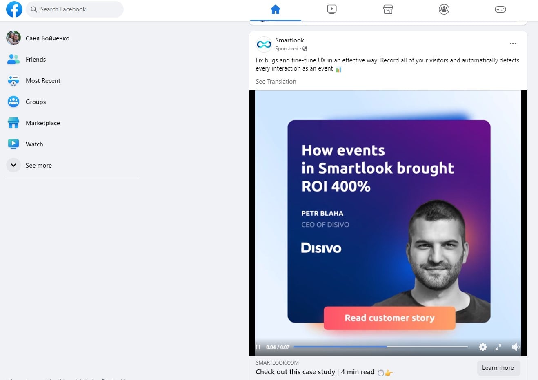Open the Sponsored label on Smartlook post
The height and width of the screenshot is (380, 538).
point(287,49)
